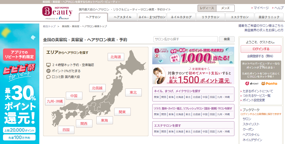285x144 pixels.
Task: Click the 総合トップ breadcrumb
Action: (x=49, y=26)
